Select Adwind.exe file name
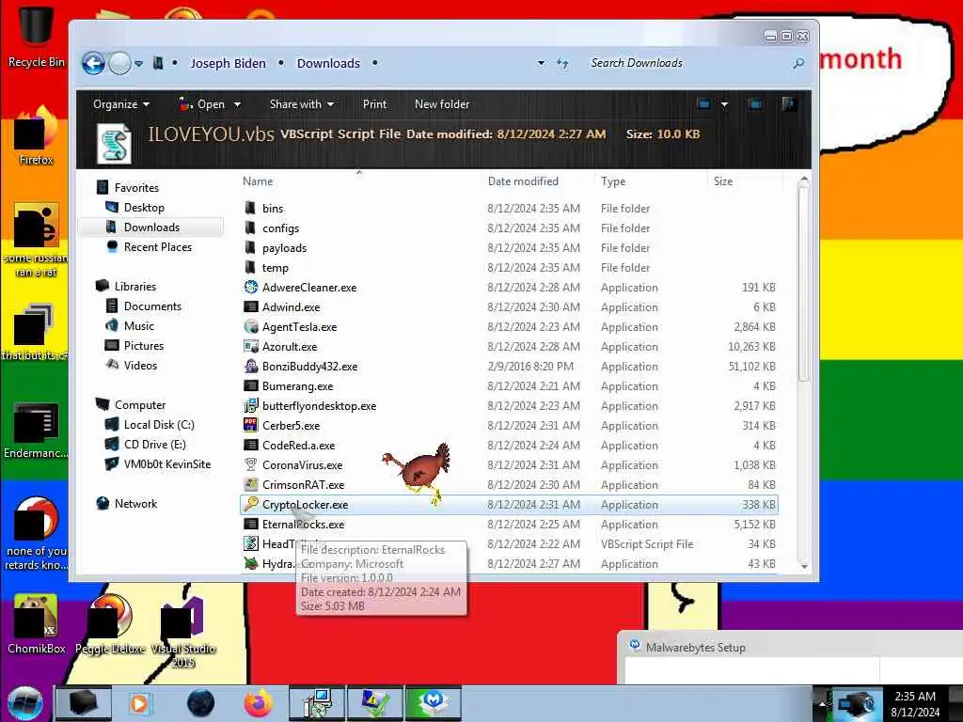This screenshot has width=963, height=722. 292,307
